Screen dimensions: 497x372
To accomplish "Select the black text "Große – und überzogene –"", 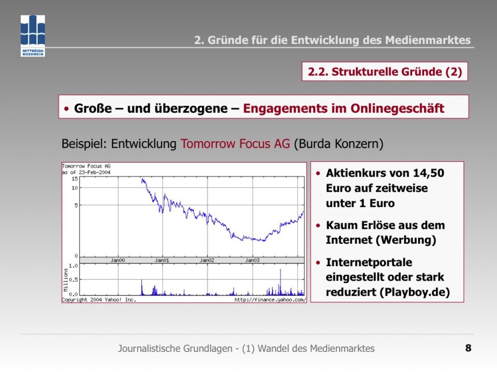I will [156, 108].
